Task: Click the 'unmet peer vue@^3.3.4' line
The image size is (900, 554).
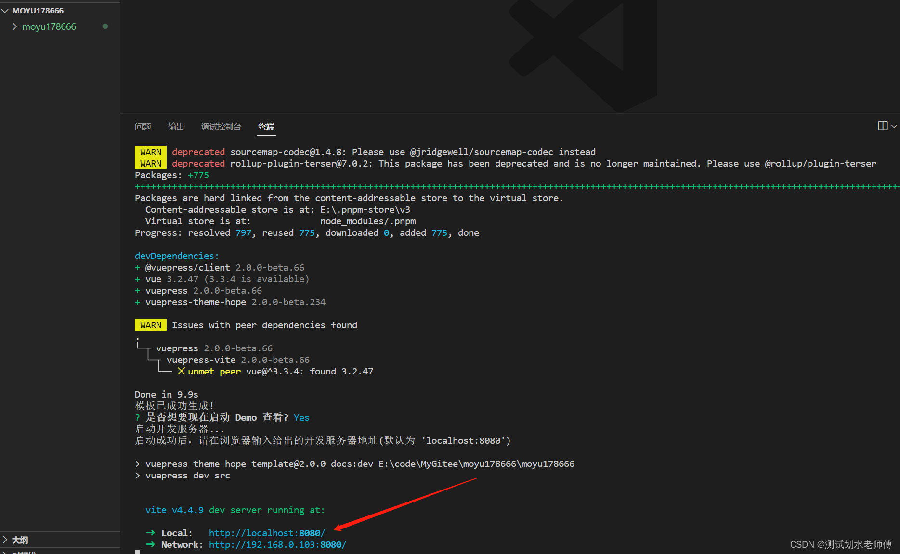Action: point(275,371)
